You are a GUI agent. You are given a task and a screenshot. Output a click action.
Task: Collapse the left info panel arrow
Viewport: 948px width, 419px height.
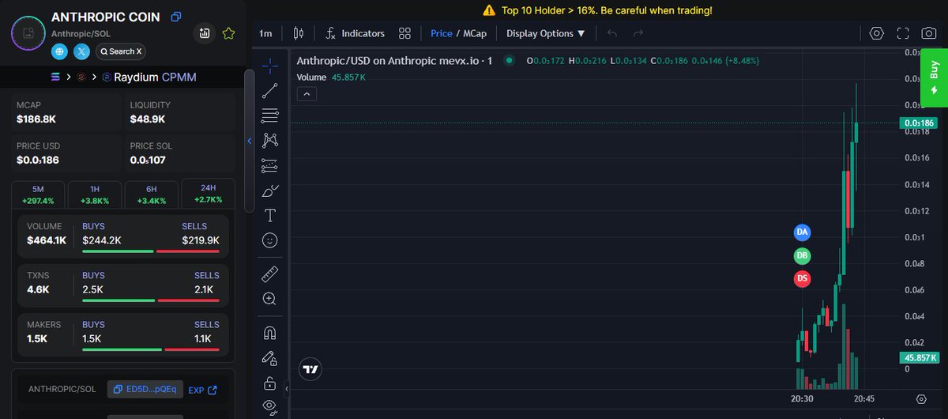click(x=250, y=142)
